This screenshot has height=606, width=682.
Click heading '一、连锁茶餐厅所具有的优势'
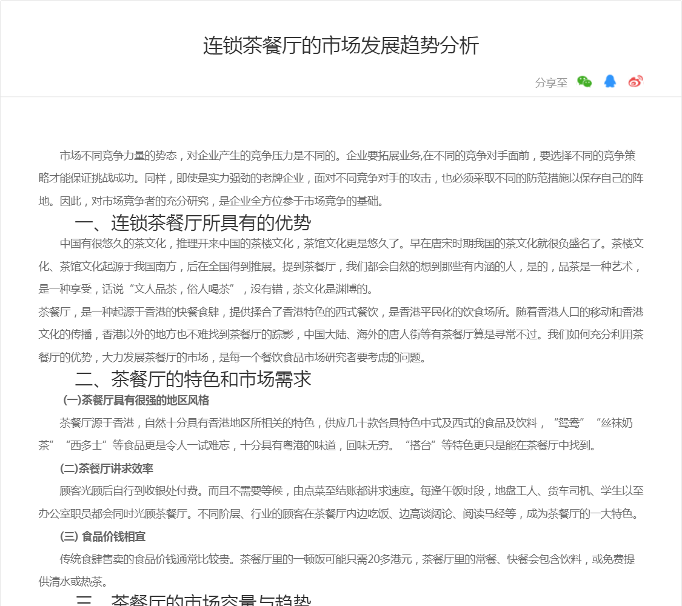pos(193,223)
